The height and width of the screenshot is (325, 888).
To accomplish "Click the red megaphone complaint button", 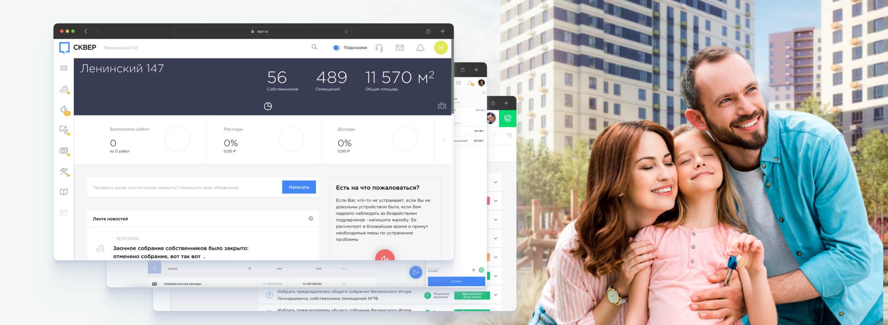I will [x=385, y=255].
